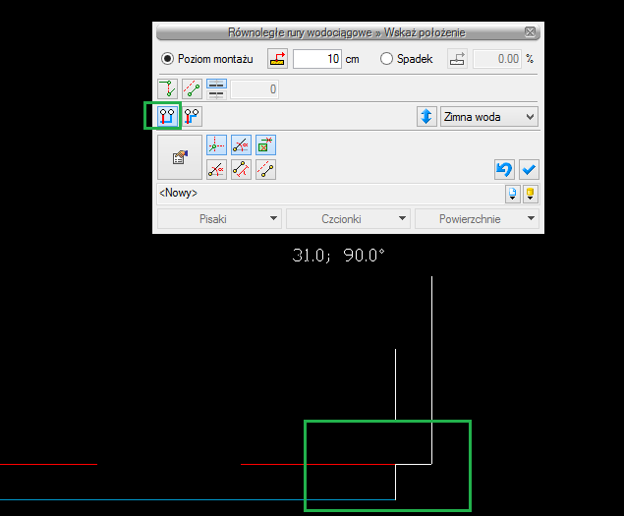Confirm with the blue checkmark button
The width and height of the screenshot is (624, 516).
[529, 170]
